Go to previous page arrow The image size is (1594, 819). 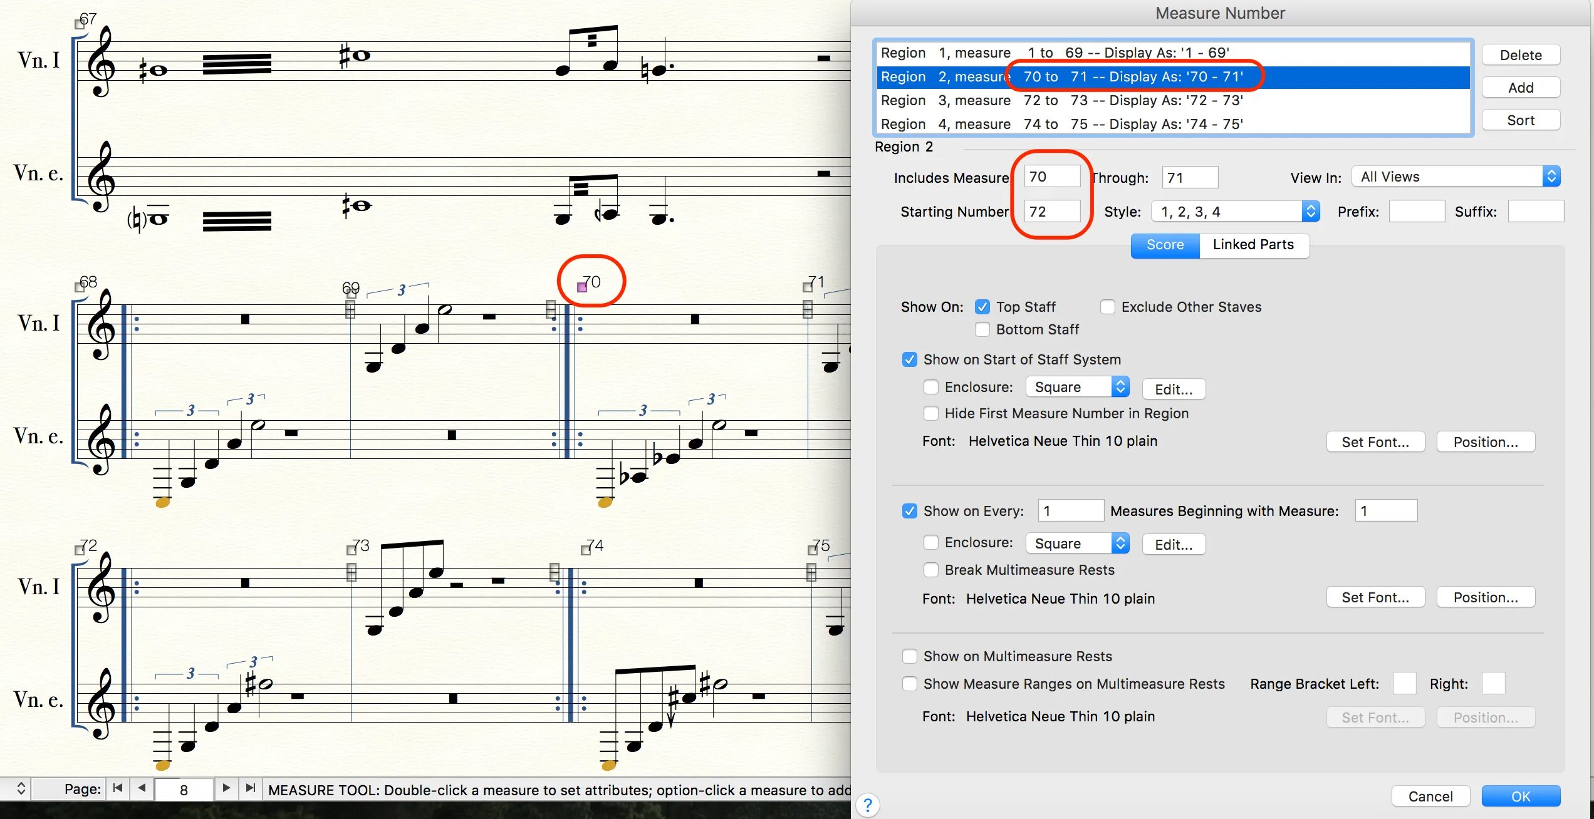click(x=142, y=788)
